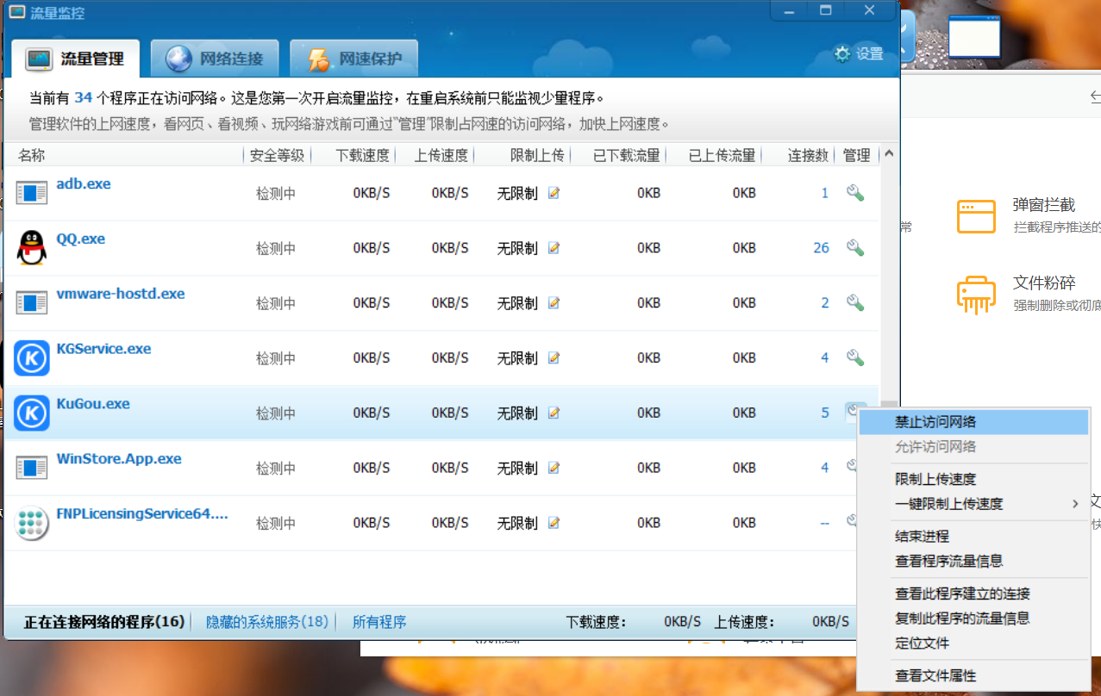1101x696 pixels.
Task: Click the 弹窗拦截 popup blocker icon
Action: coord(976,216)
